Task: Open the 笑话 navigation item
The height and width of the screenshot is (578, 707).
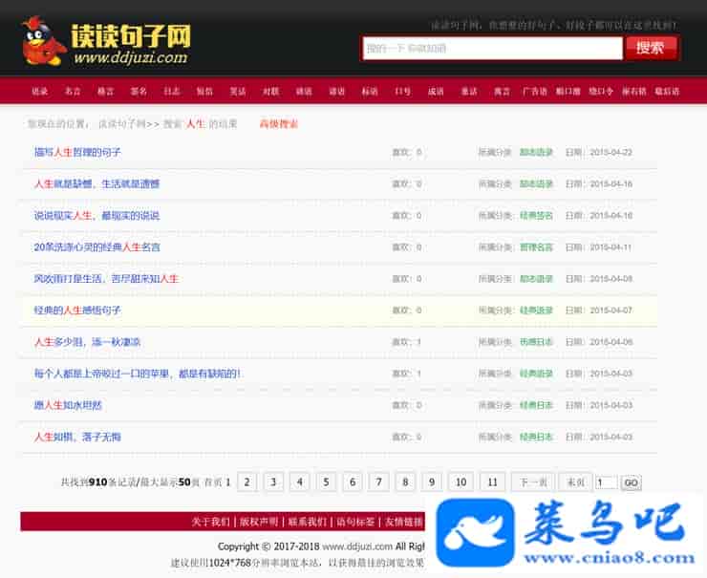Action: [238, 92]
